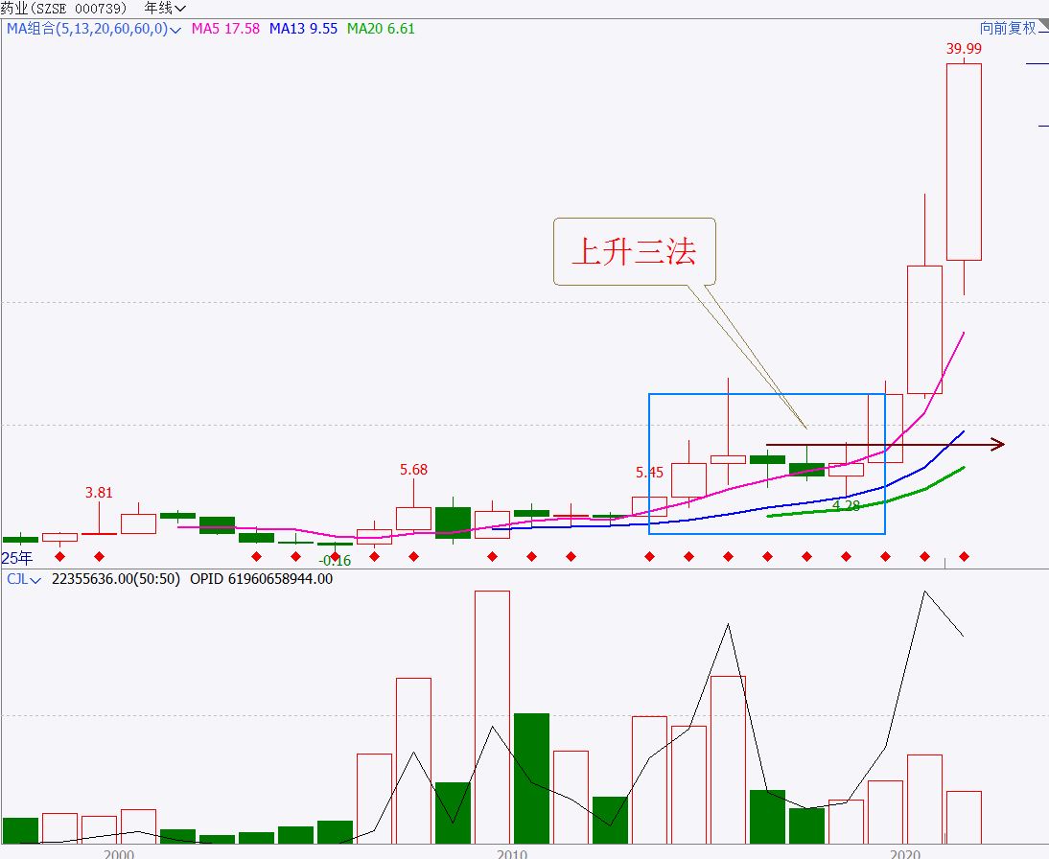Click the diamond marker left of -0.16 label
The height and width of the screenshot is (859, 1049).
(x=295, y=556)
